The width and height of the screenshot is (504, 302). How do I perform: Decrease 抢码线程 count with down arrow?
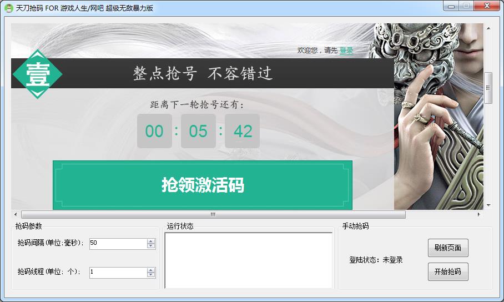point(151,275)
